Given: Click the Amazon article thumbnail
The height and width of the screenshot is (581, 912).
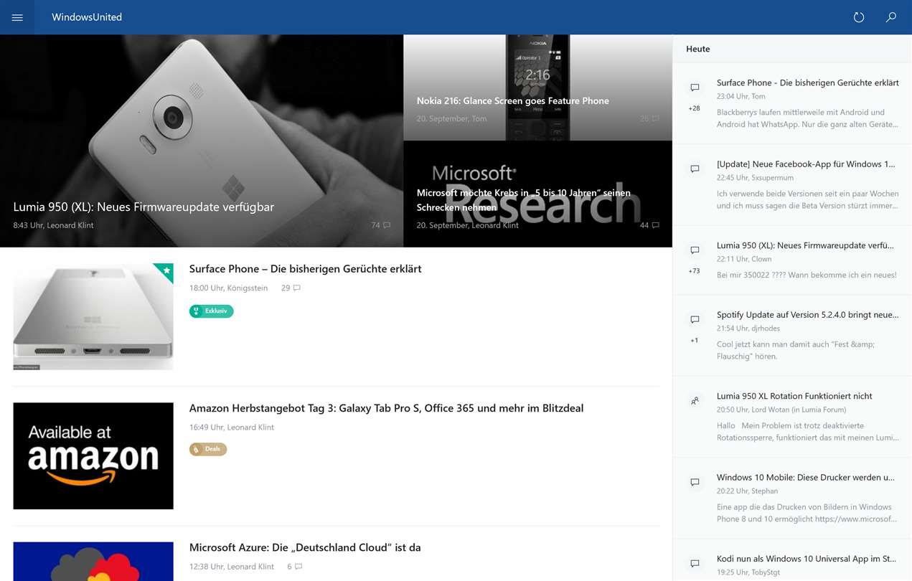Looking at the screenshot, I should coord(93,456).
